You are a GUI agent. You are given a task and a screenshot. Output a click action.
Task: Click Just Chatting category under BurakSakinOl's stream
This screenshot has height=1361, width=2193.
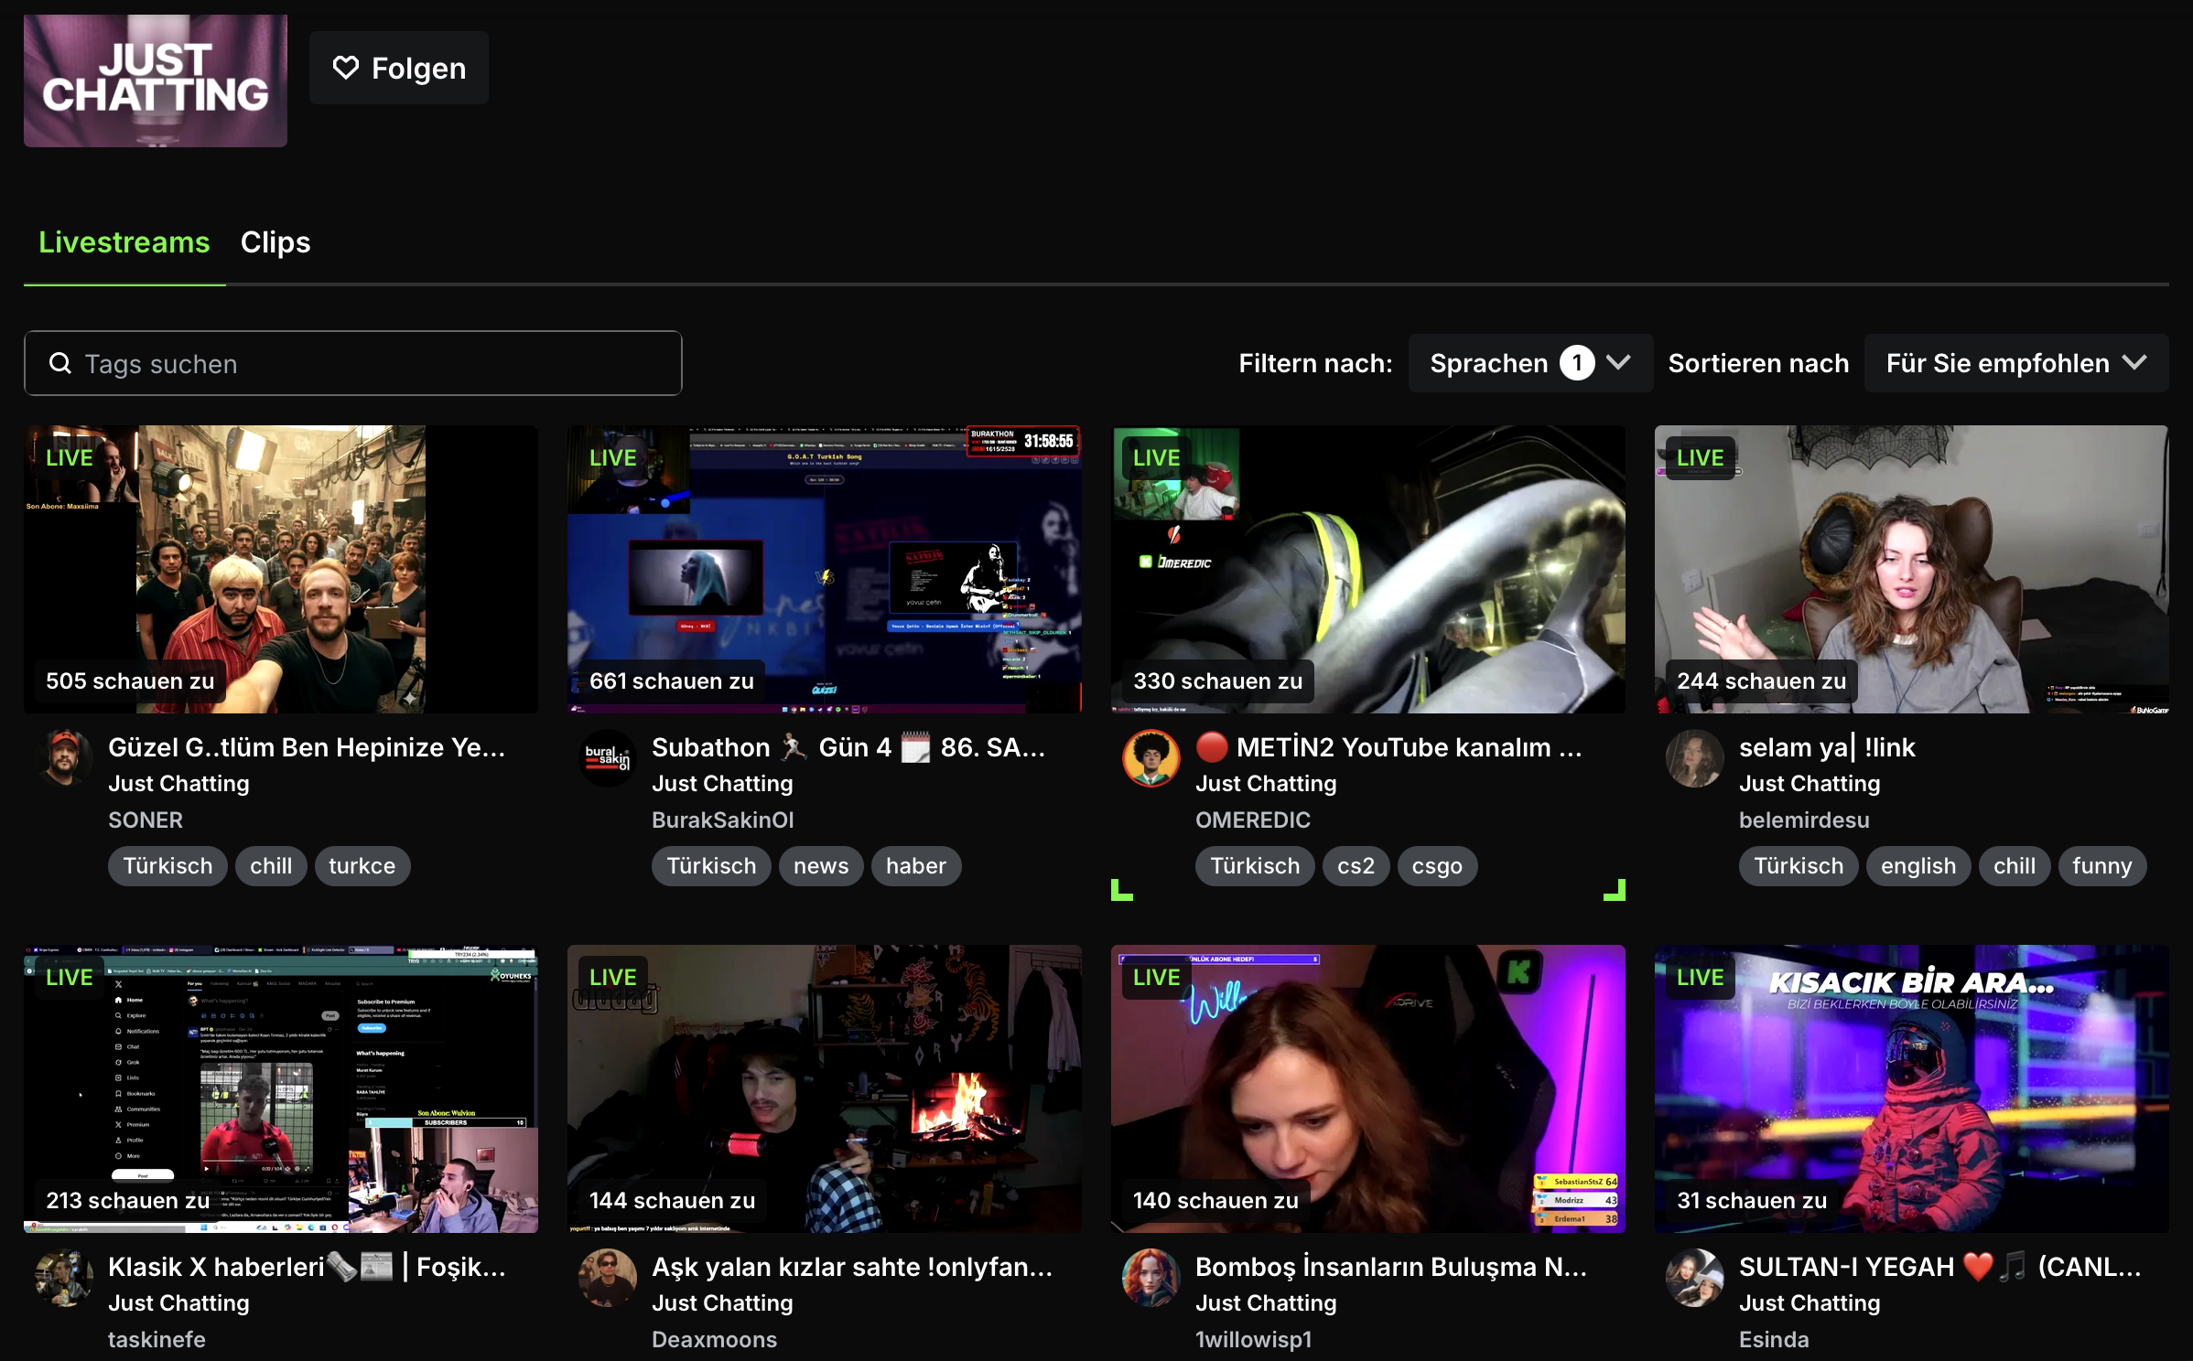click(722, 784)
